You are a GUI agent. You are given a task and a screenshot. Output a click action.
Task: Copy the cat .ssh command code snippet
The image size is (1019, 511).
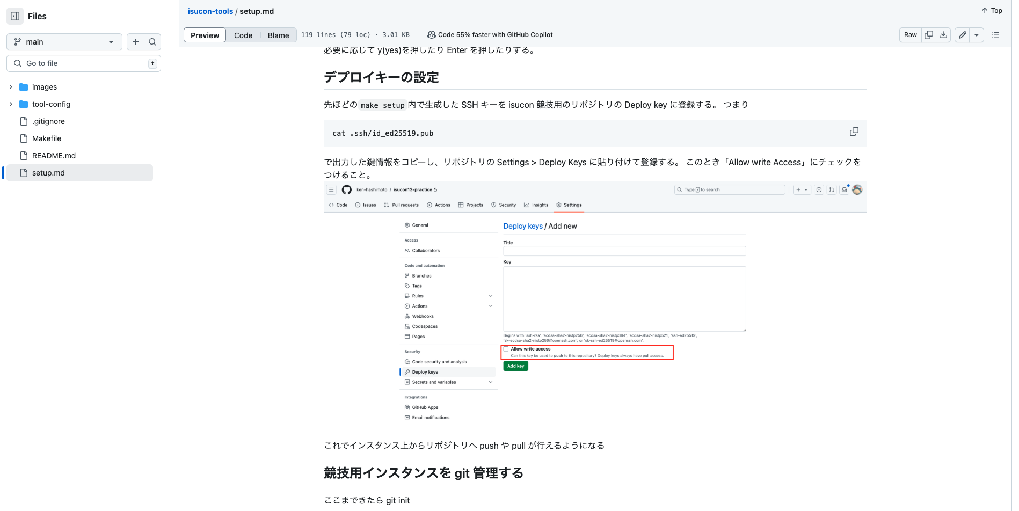point(854,132)
